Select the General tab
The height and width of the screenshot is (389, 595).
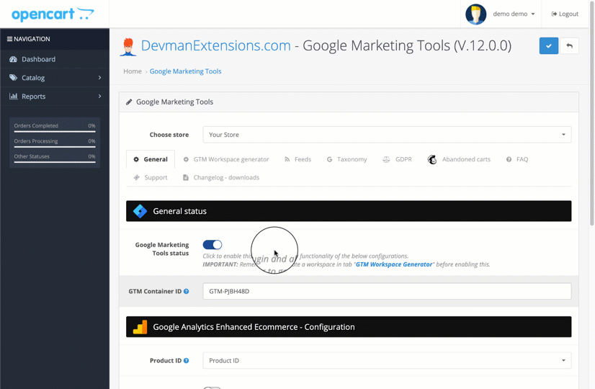tap(151, 159)
